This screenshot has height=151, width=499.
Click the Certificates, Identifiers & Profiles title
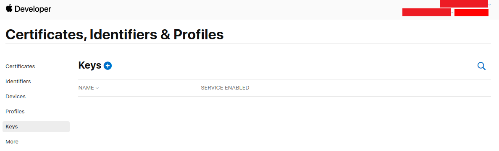click(x=115, y=35)
